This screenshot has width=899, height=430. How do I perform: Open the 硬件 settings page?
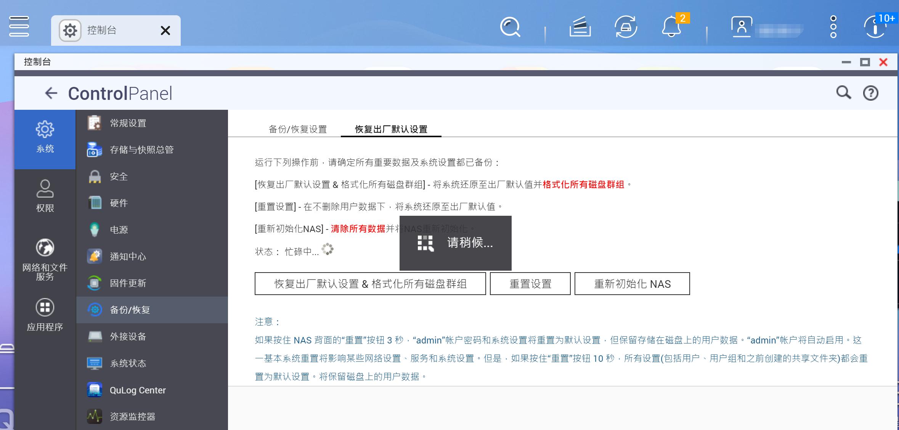[x=118, y=203]
